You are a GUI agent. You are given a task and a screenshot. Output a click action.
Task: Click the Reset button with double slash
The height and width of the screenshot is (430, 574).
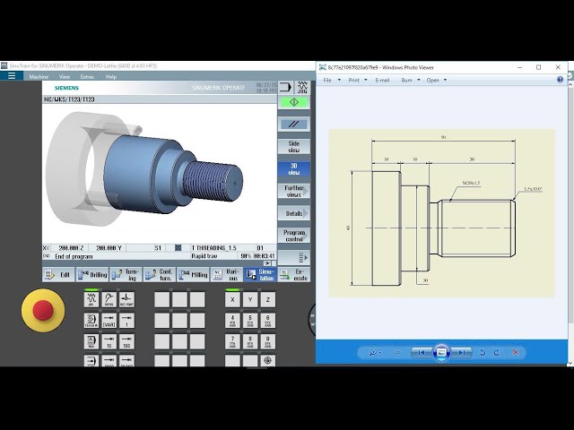tap(294, 125)
